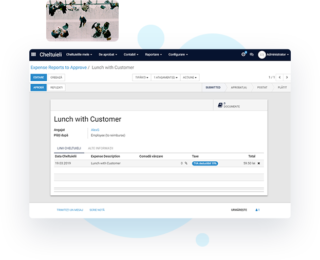The width and height of the screenshot is (320, 260).
Task: Delete the Lunch with Customer expense line
Action: (259, 163)
